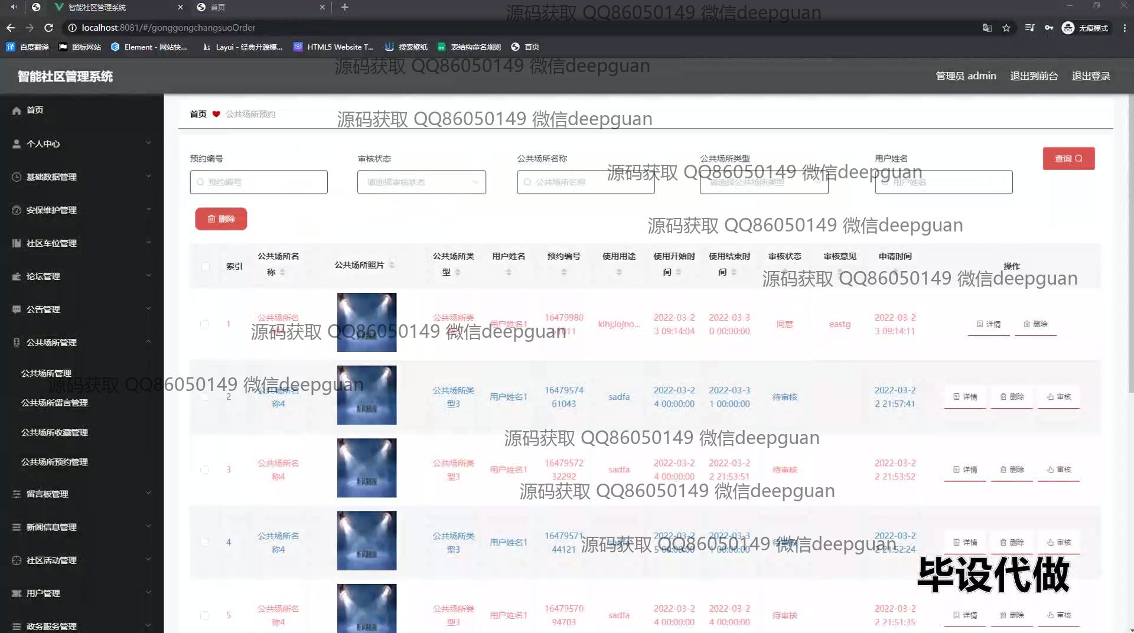
Task: Open 公共场所预约管理 submenu item
Action: (54, 462)
